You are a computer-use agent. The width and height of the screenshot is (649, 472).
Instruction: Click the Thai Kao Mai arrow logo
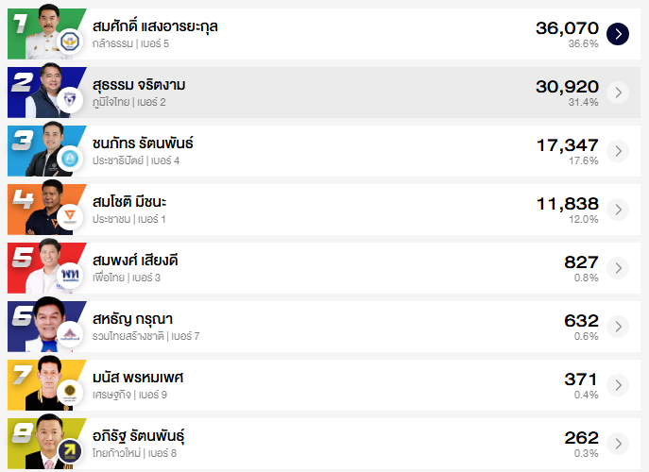69,451
